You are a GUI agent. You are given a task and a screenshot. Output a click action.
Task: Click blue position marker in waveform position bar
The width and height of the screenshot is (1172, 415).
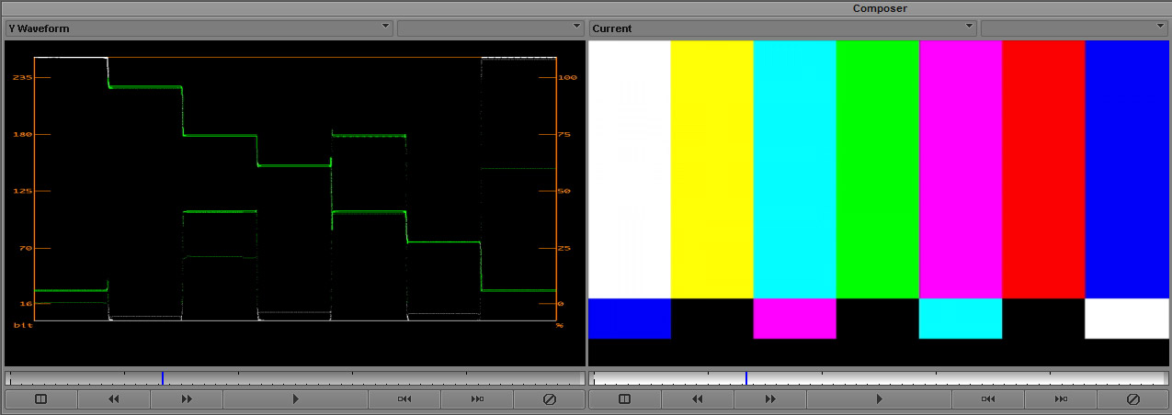(x=163, y=378)
